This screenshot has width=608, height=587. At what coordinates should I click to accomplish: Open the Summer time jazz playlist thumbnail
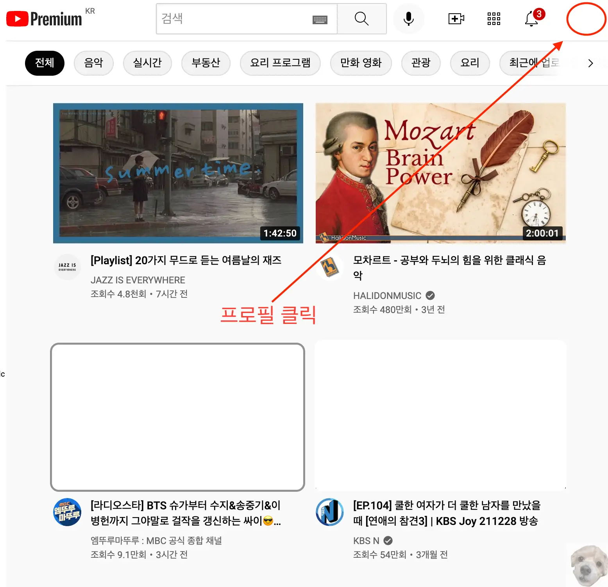178,173
